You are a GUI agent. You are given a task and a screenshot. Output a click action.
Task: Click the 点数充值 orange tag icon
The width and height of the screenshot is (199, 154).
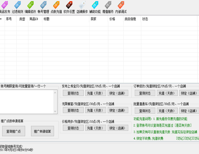tap(56, 5)
